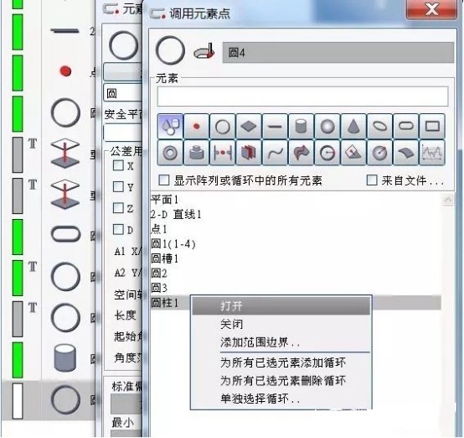Select the sphere element filter icon
This screenshot has width=464, height=438.
pos(327,127)
